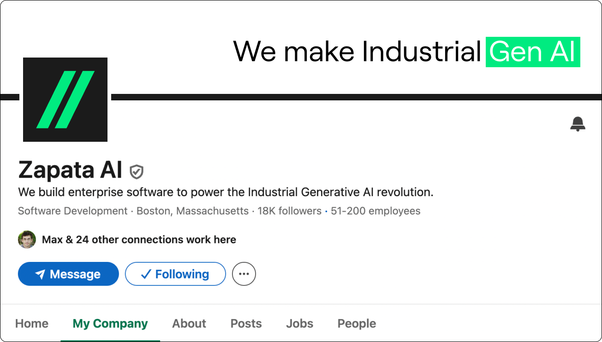Viewport: 602px width, 342px height.
Task: Click Max's profile photo
Action: [x=27, y=239]
